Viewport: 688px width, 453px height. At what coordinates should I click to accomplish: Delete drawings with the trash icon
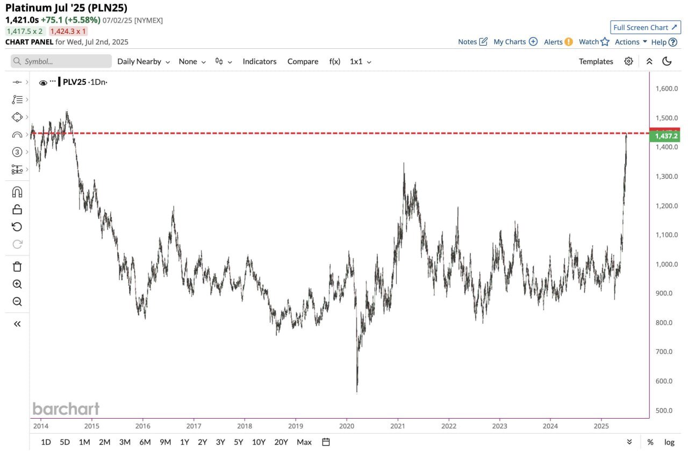coord(17,267)
